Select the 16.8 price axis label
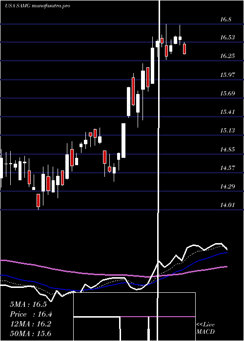Viewport: 244px width, 341px height. pyautogui.click(x=225, y=19)
